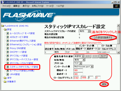Open 編集先番号の選択 未設定 dropdown
The image size is (121, 91).
coord(79,56)
